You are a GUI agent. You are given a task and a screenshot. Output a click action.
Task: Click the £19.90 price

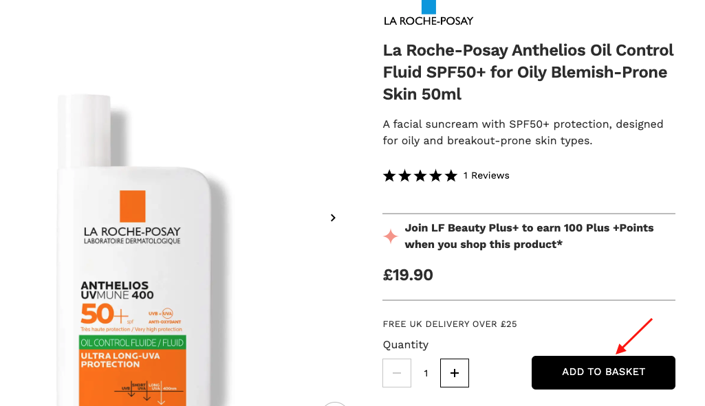point(408,275)
